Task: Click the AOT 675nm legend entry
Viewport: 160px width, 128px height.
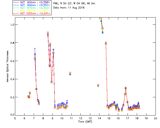Action: point(32,8)
